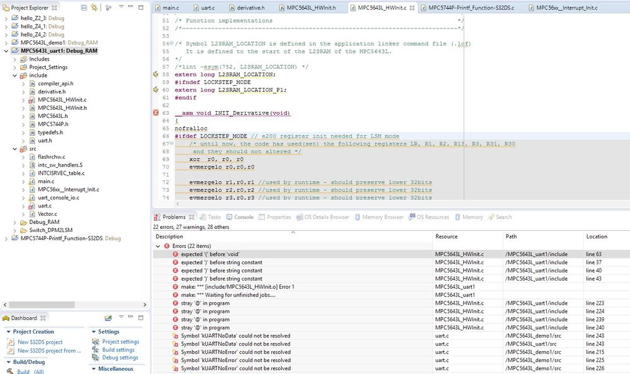Open OS Details Browser tab
The image size is (630, 374).
tap(323, 217)
